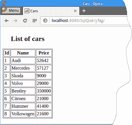This screenshot has height=125, width=132.
Task: Click the Cars tab favicon
Action: tap(27, 11)
